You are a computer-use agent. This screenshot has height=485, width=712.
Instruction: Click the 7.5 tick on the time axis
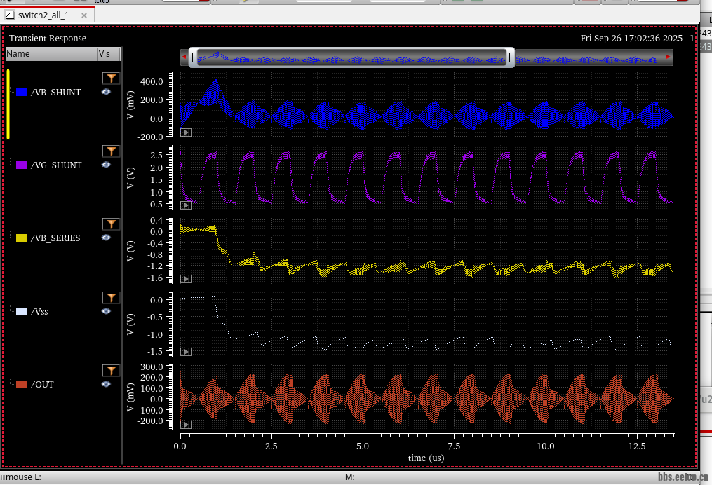454,446
